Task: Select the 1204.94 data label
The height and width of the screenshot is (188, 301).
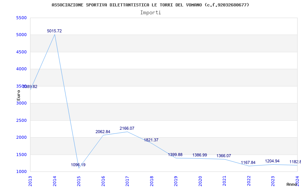Action: [272, 161]
